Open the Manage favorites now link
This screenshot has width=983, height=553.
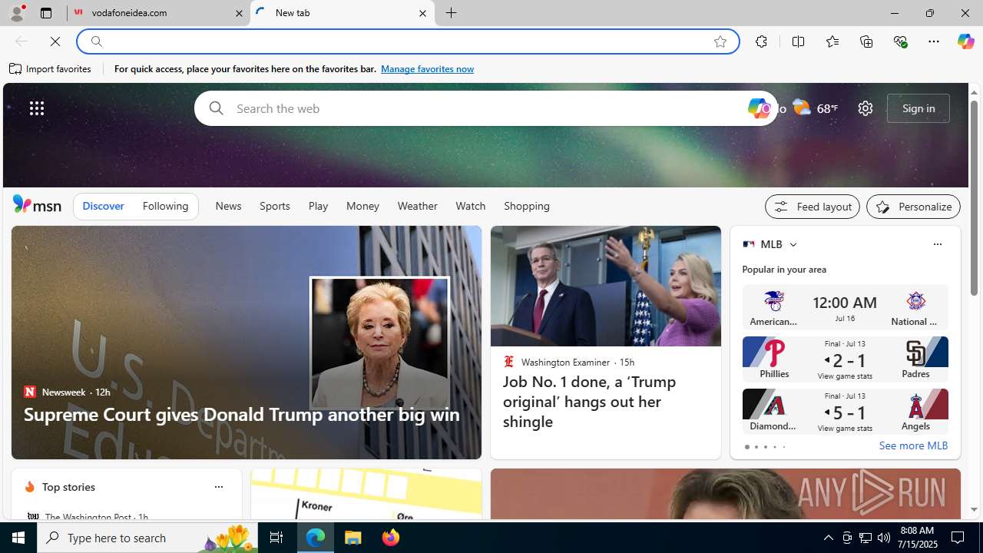point(427,69)
